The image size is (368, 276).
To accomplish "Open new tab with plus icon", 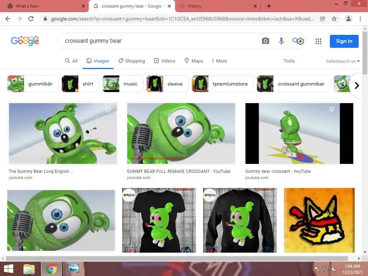I will (269, 6).
